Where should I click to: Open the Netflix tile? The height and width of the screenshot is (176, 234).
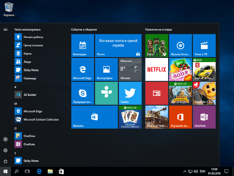156,70
